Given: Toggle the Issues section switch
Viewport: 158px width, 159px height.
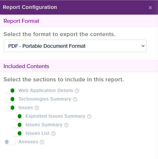Looking at the screenshot, I should (x=10, y=108).
